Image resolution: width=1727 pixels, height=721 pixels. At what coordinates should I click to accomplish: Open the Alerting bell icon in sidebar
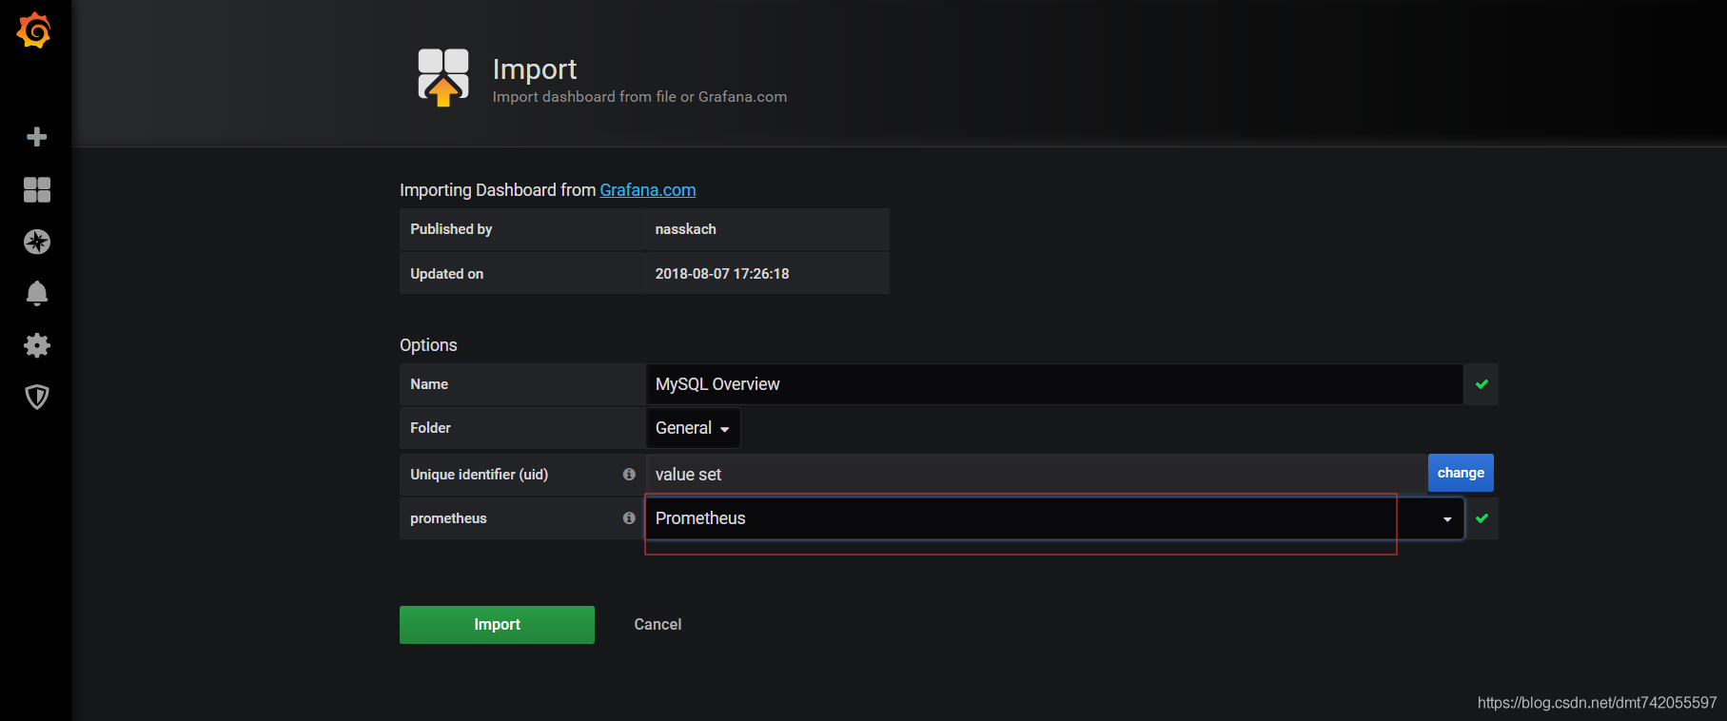(x=36, y=293)
